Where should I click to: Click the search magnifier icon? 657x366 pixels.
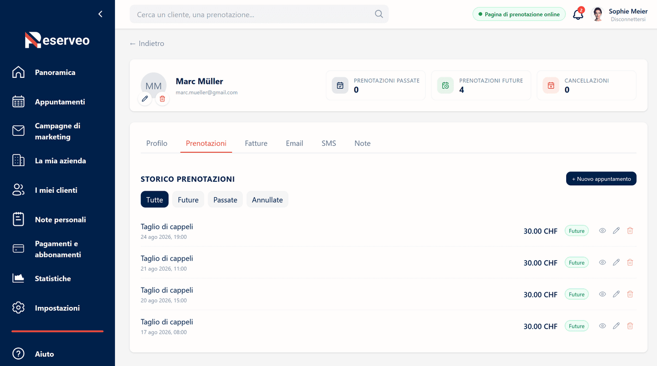pyautogui.click(x=379, y=14)
